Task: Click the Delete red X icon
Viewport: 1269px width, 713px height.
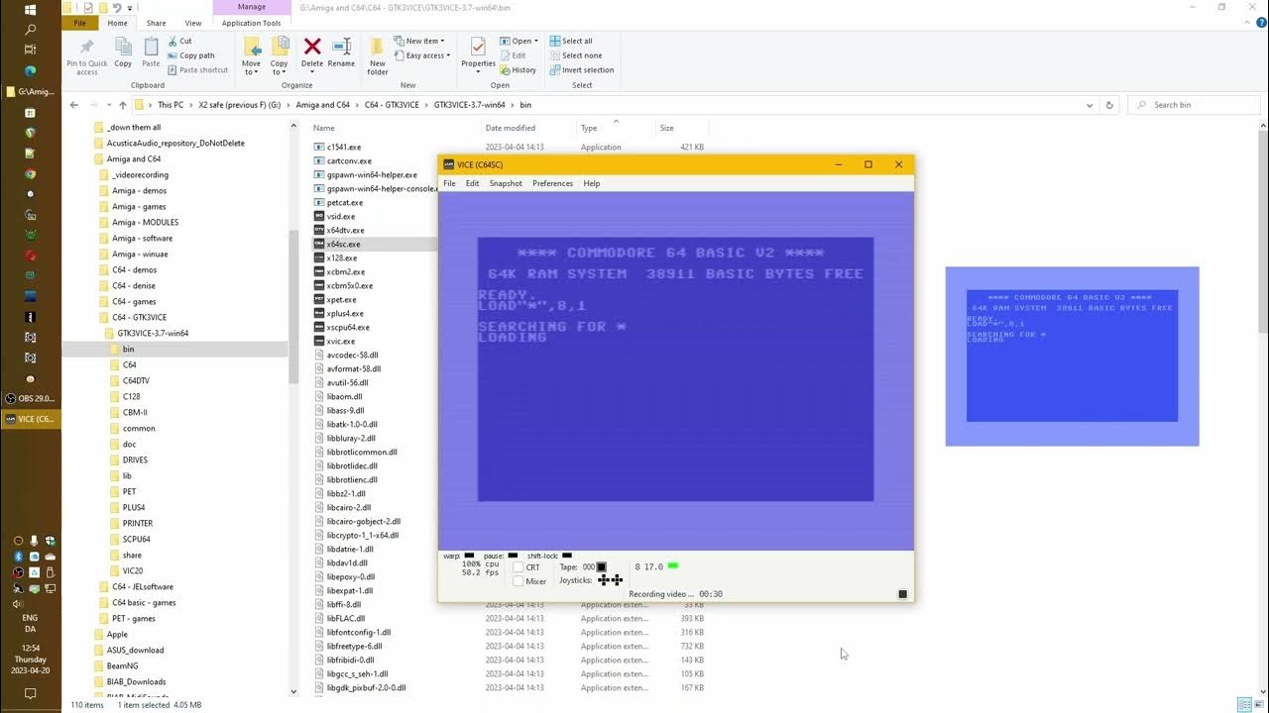Action: click(312, 47)
